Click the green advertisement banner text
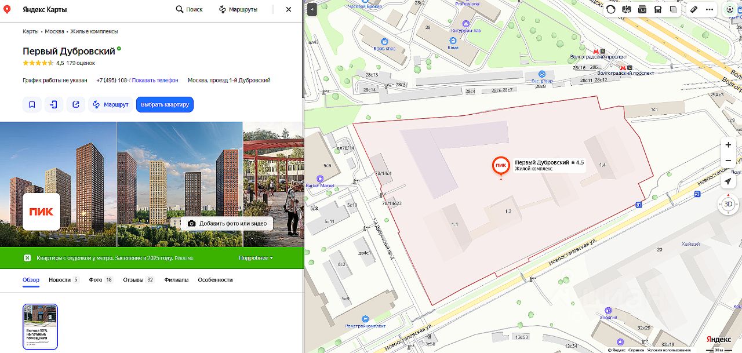Image resolution: width=742 pixels, height=353 pixels. click(115, 258)
